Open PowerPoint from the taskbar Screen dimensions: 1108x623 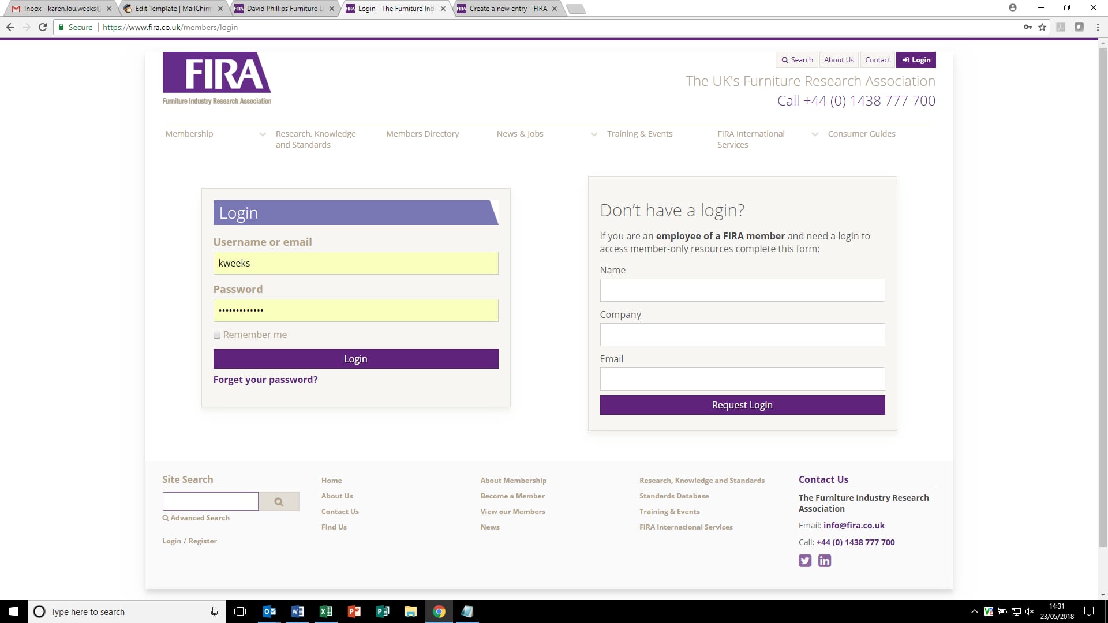click(x=354, y=611)
